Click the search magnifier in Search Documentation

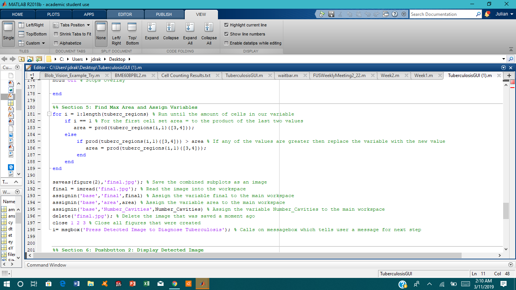479,14
